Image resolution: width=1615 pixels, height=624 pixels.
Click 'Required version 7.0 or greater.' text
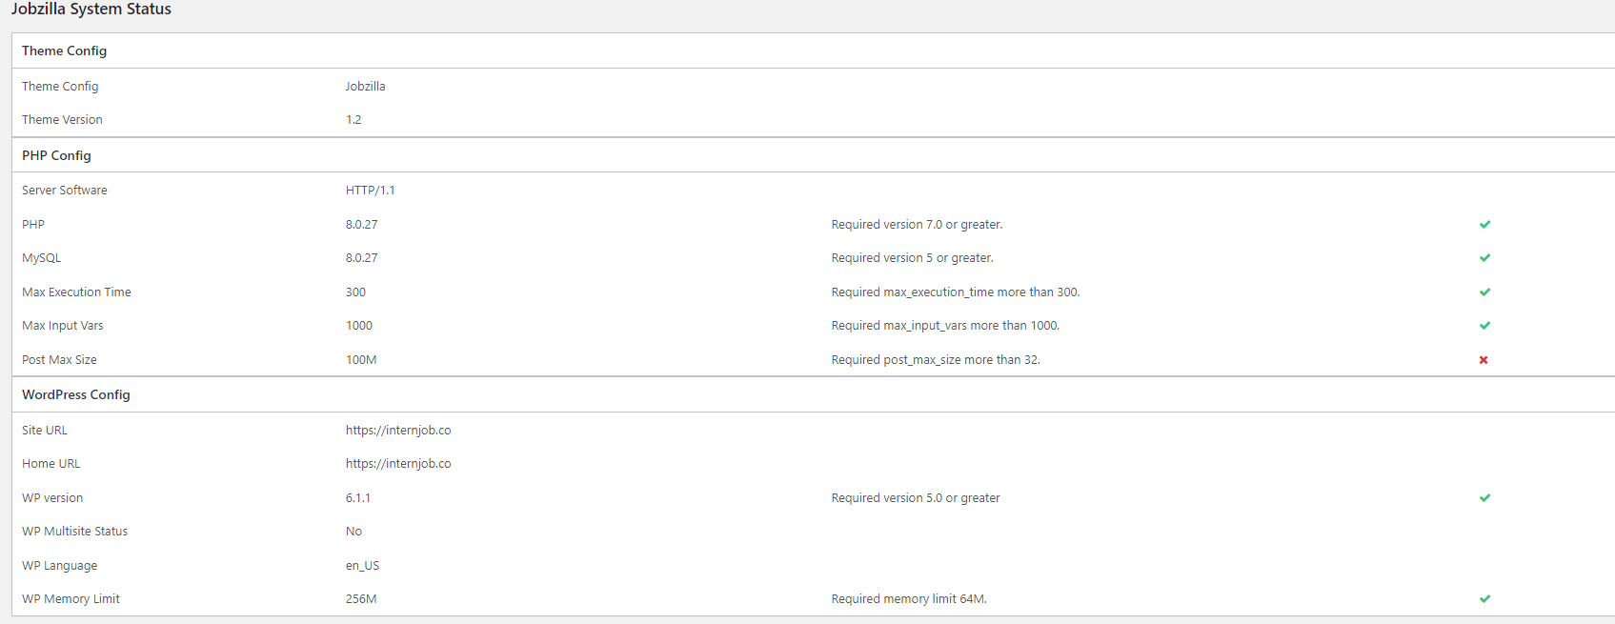(x=917, y=225)
